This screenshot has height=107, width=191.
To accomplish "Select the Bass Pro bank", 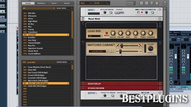I will coord(46,45).
